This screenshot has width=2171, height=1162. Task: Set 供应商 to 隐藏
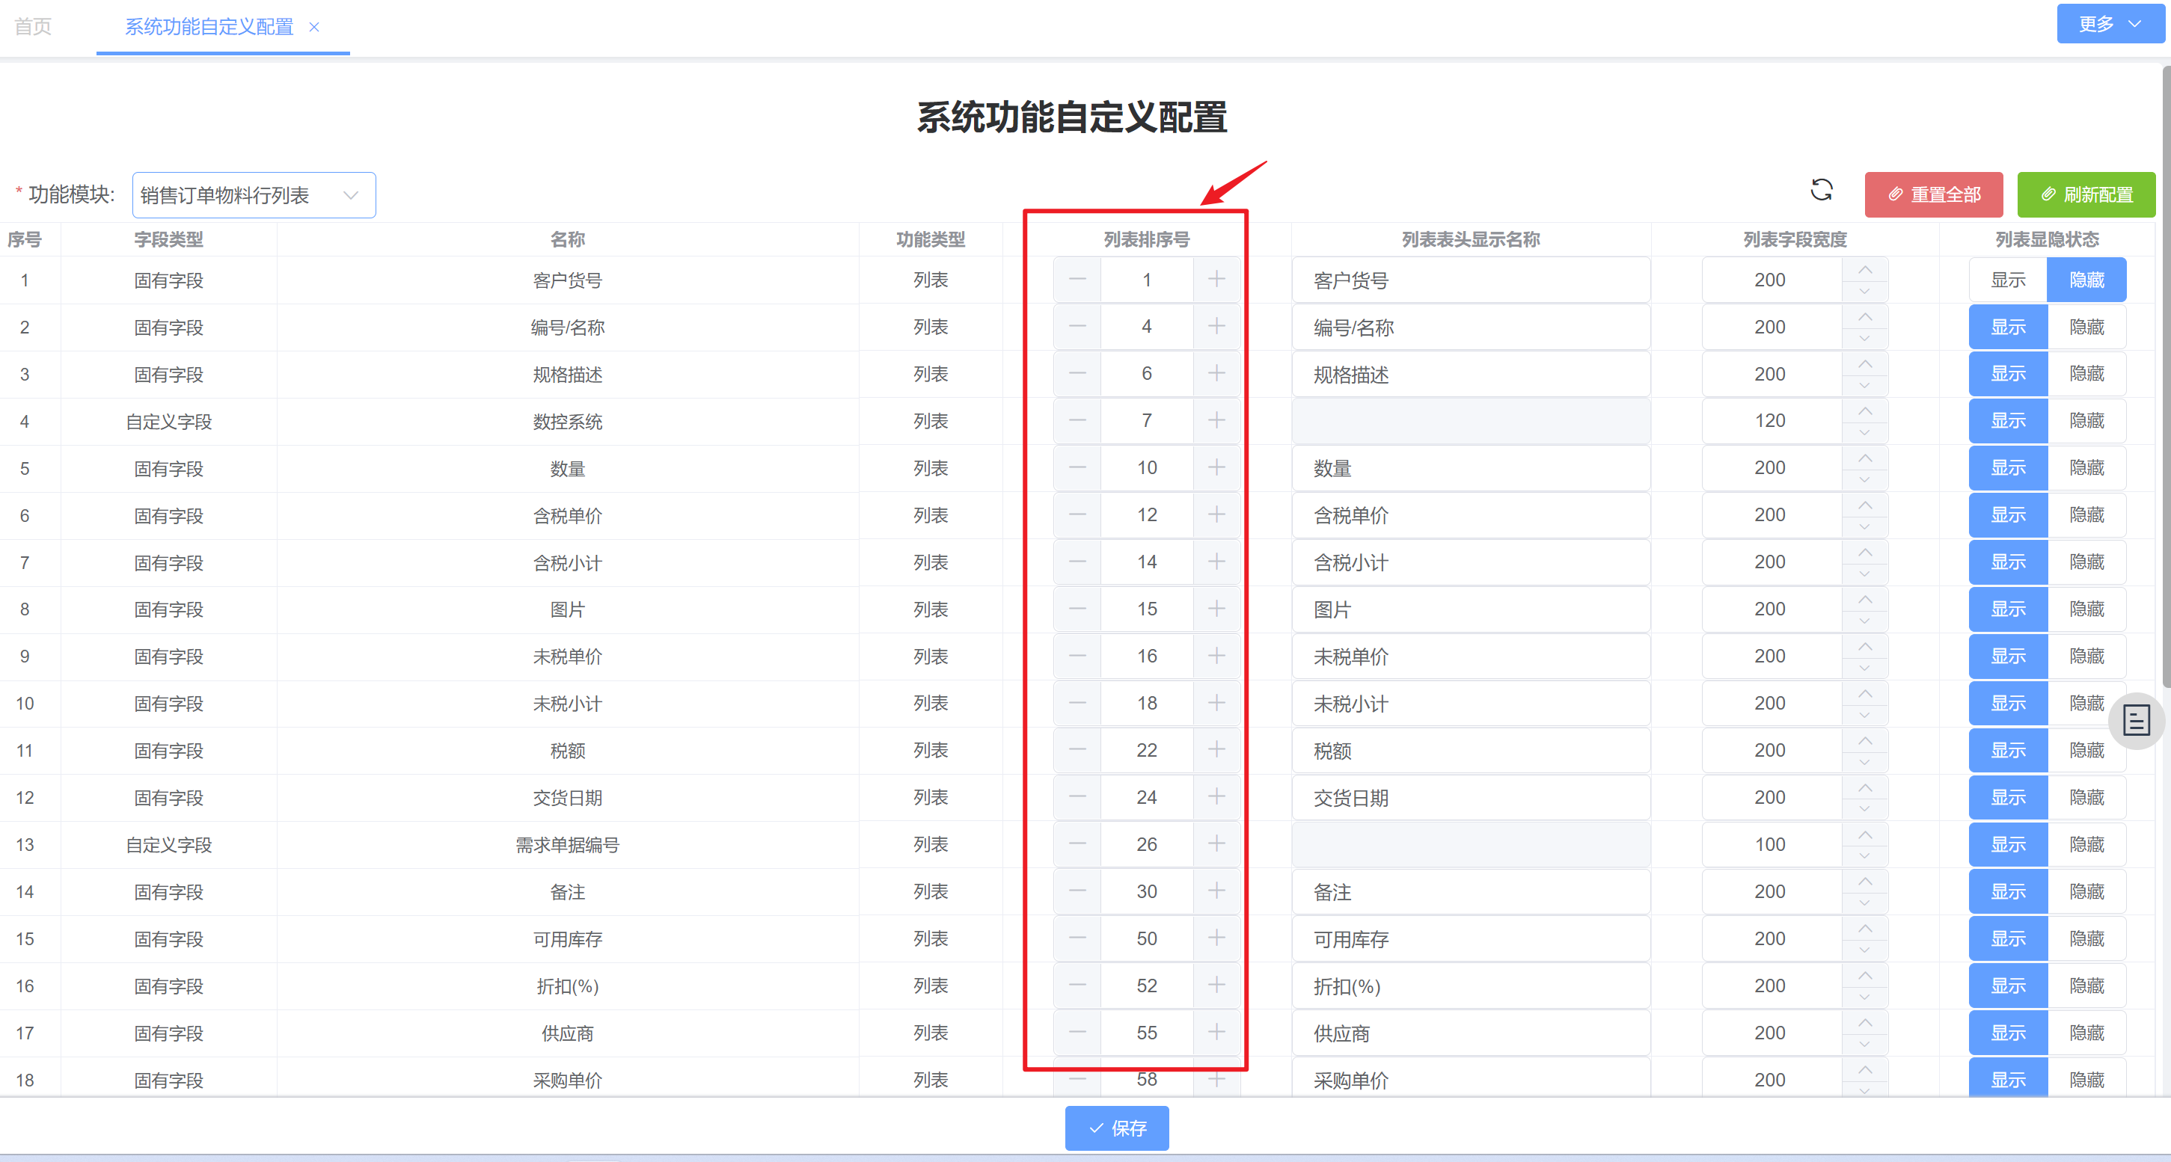[x=2086, y=1033]
